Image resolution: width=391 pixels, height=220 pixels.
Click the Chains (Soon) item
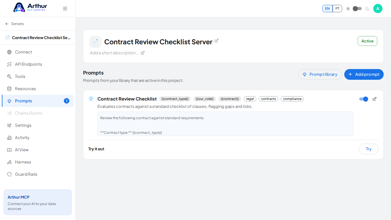(x=38, y=113)
